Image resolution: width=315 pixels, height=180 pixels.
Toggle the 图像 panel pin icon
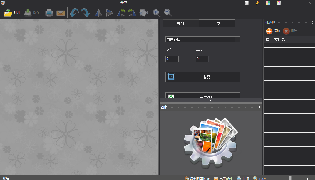259,108
